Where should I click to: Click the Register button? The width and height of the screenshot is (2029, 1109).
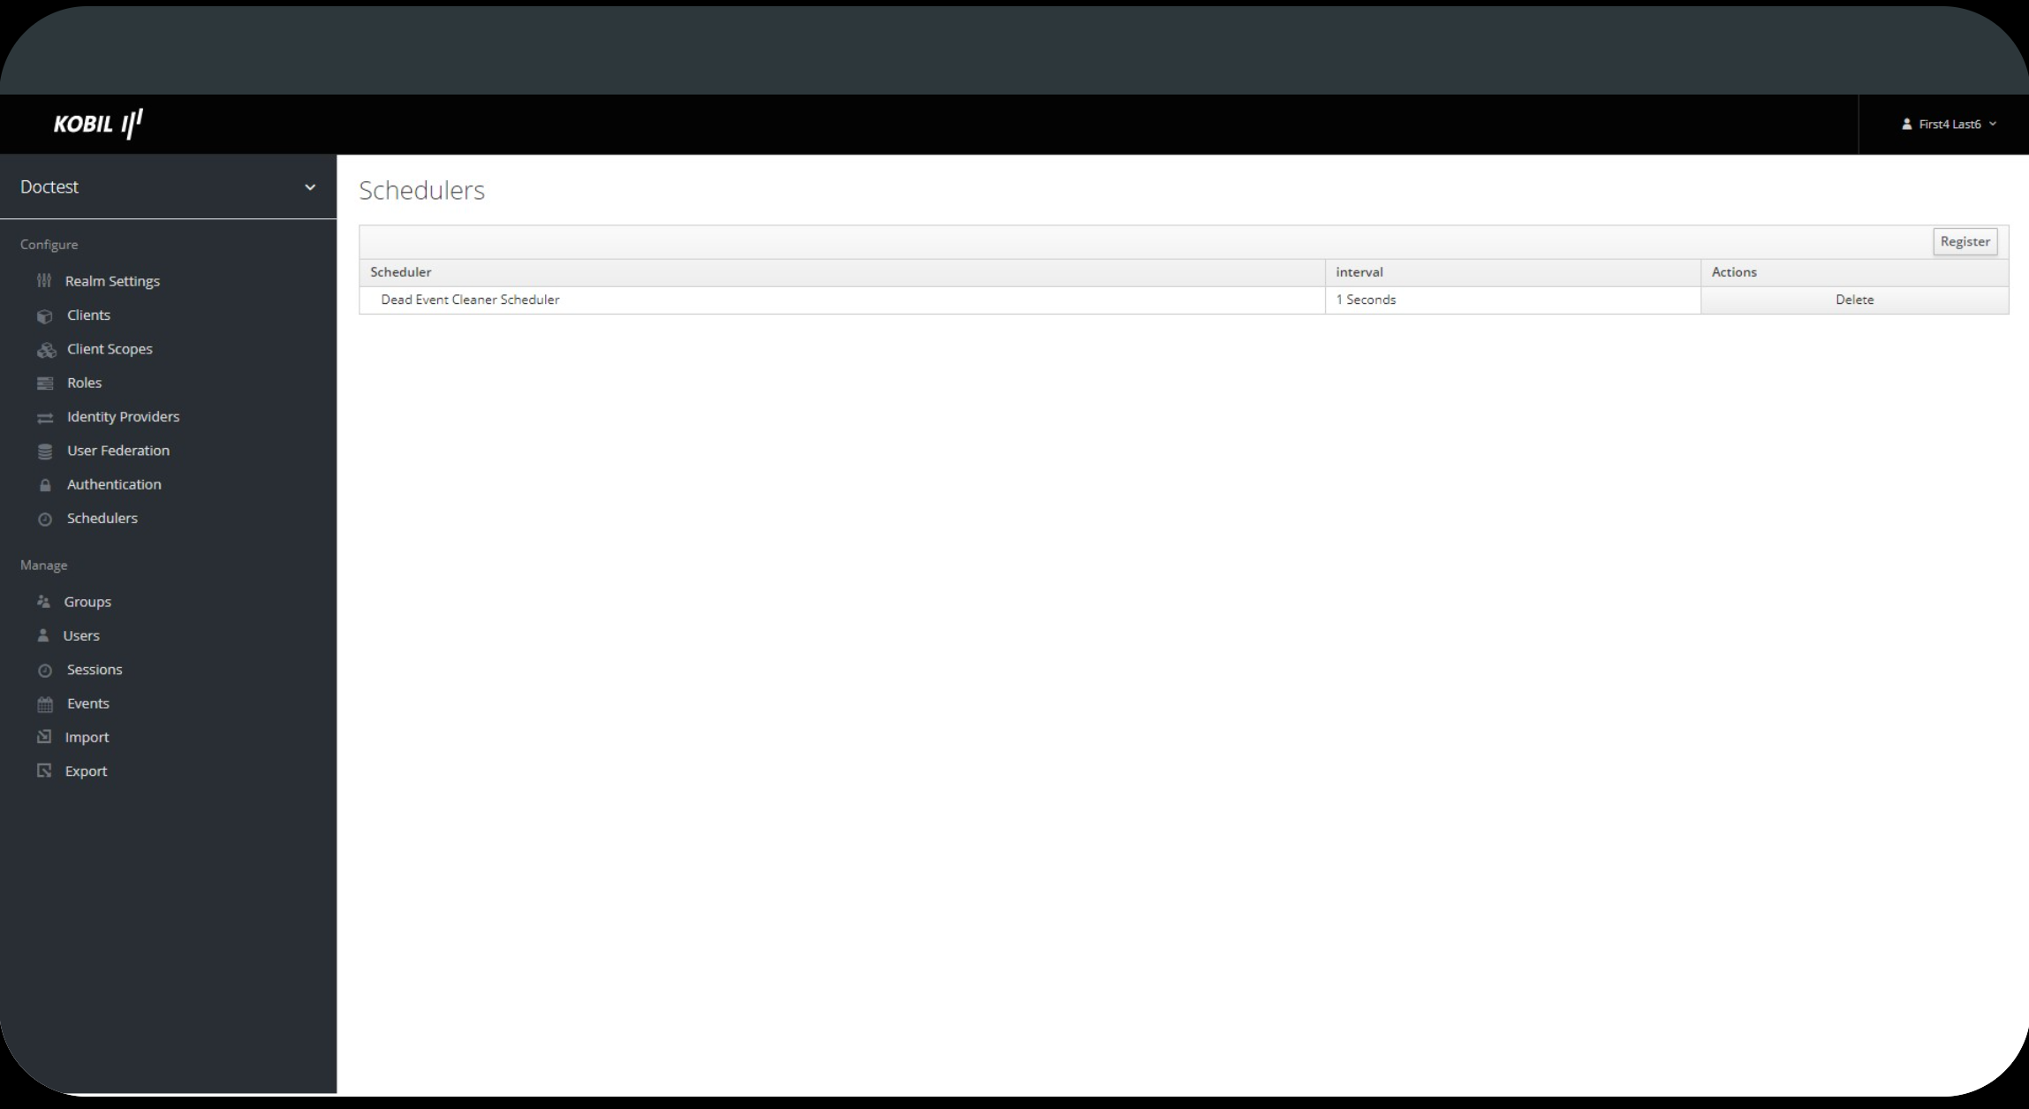pyautogui.click(x=1965, y=240)
